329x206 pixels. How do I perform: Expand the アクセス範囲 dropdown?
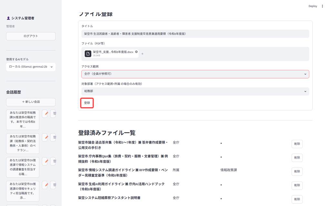point(195,74)
